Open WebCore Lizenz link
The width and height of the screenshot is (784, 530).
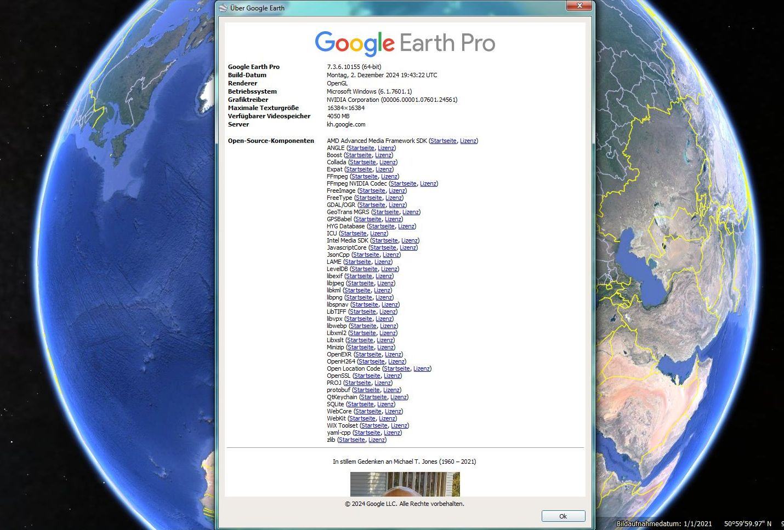[x=393, y=411]
